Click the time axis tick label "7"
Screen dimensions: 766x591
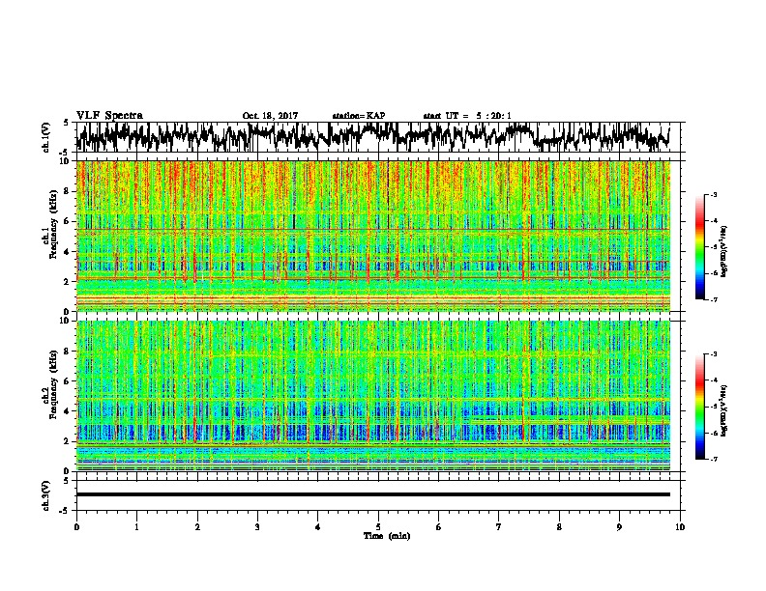(x=499, y=527)
